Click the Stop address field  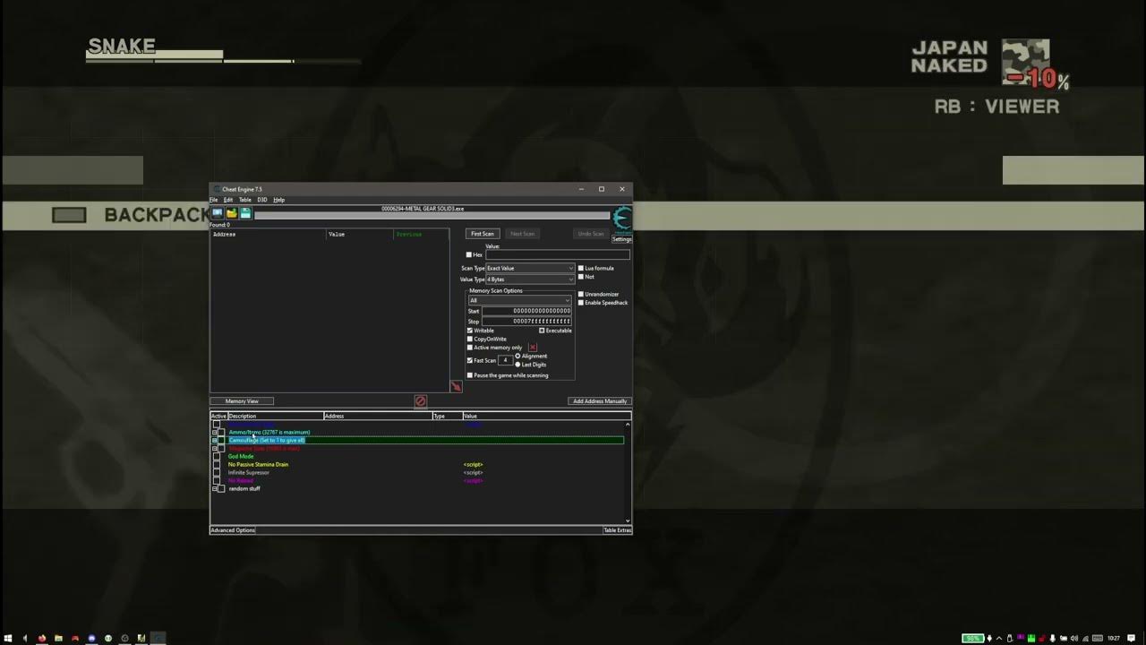click(526, 321)
